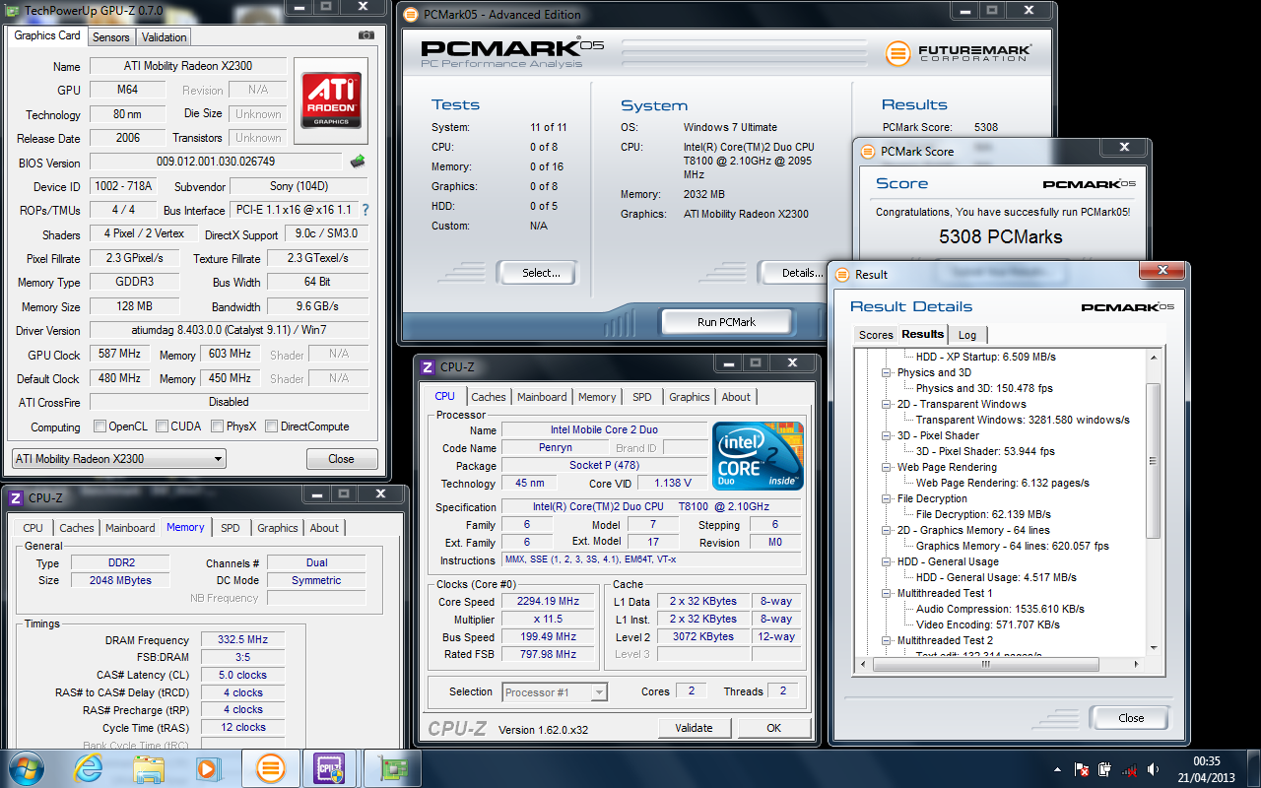Click the volume speaker tray icon
Screen dimensions: 1261x788
(1154, 769)
